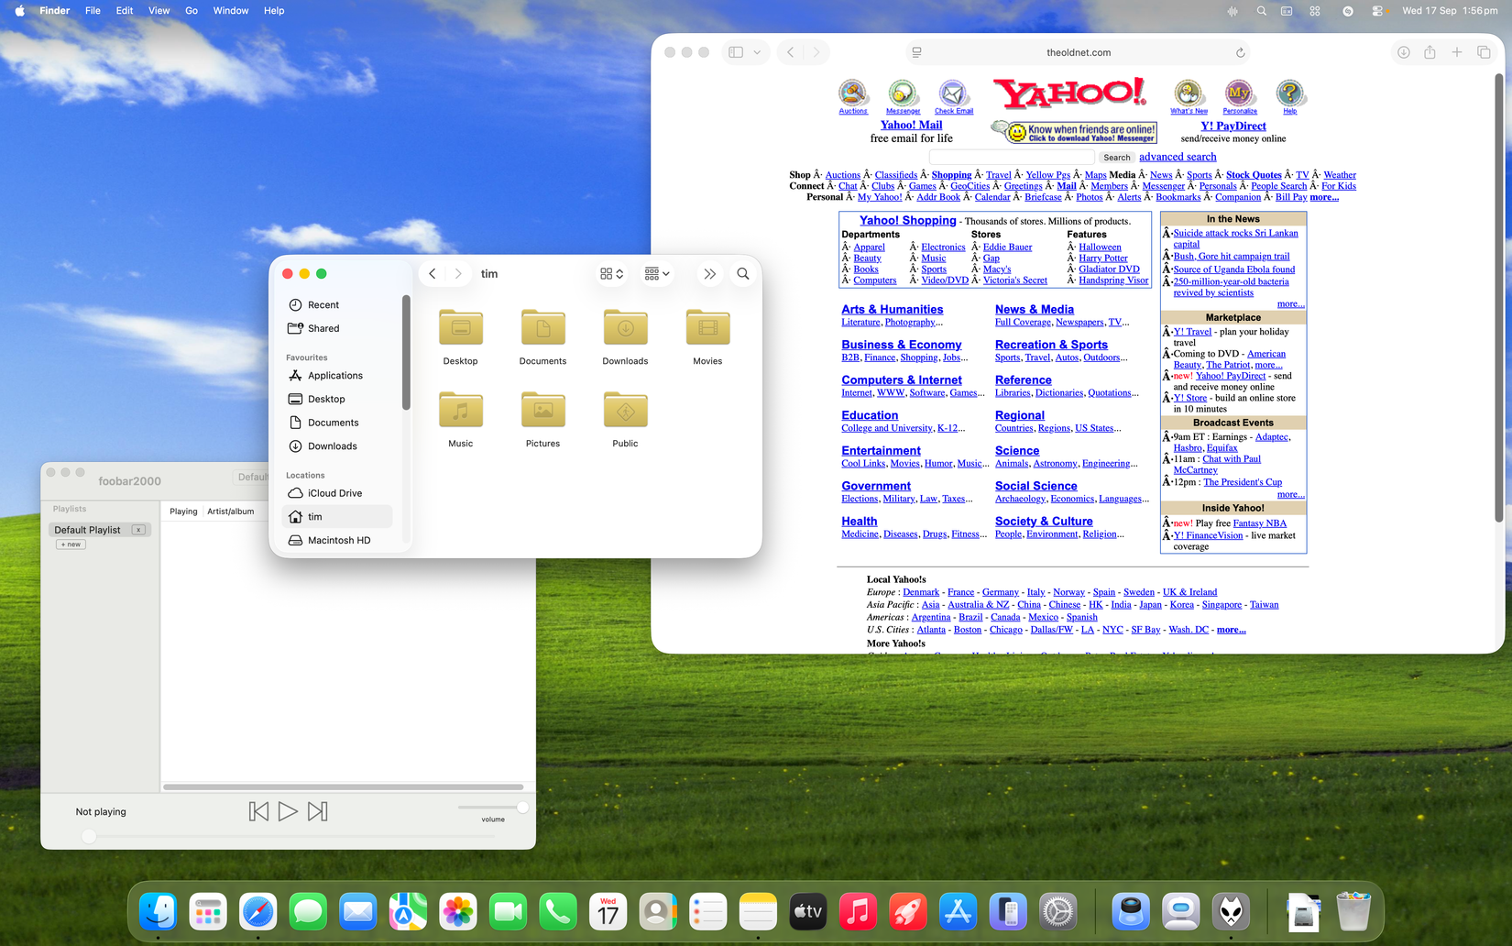Open Control Centre in menu bar
Viewport: 1512px width, 946px height.
tap(1377, 11)
